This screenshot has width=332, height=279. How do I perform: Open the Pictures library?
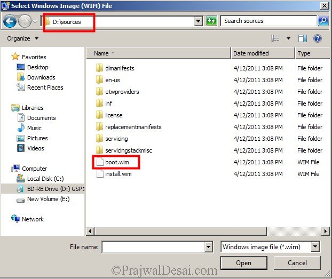click(37, 138)
